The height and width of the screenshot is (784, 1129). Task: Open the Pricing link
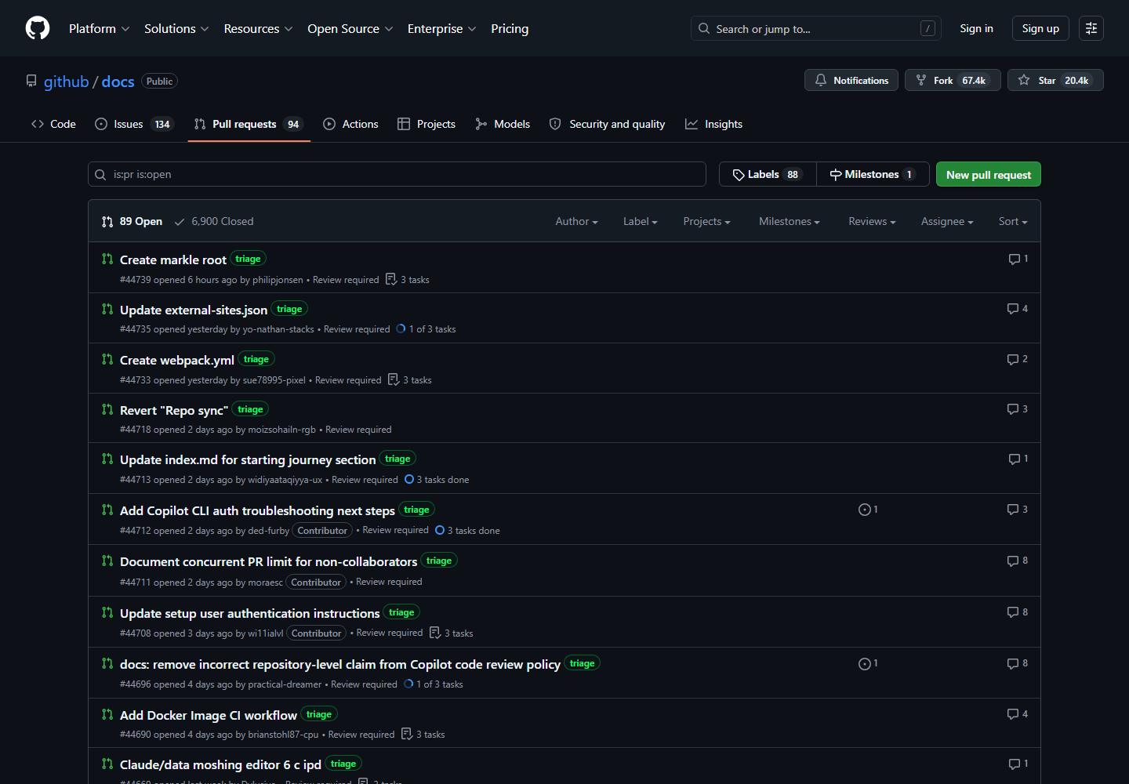tap(510, 28)
